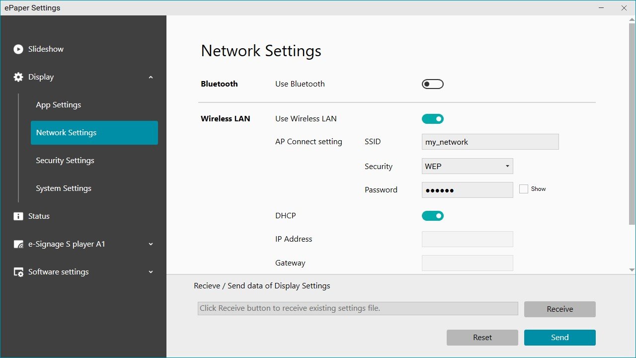Click the Software settings icon
This screenshot has height=358, width=636.
(x=18, y=271)
